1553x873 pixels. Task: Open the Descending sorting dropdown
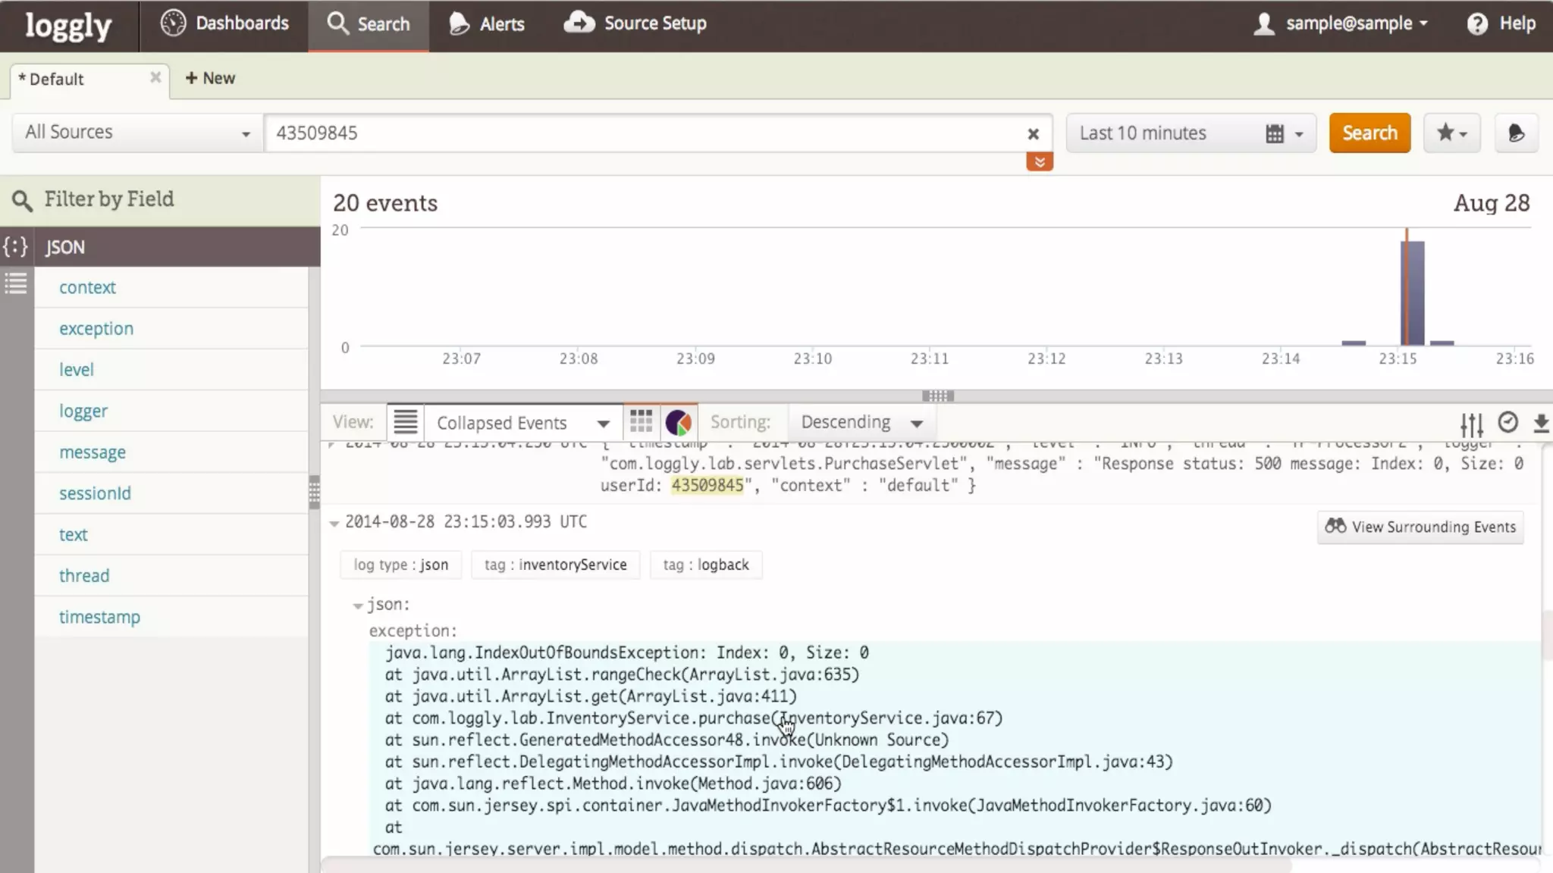[861, 422]
